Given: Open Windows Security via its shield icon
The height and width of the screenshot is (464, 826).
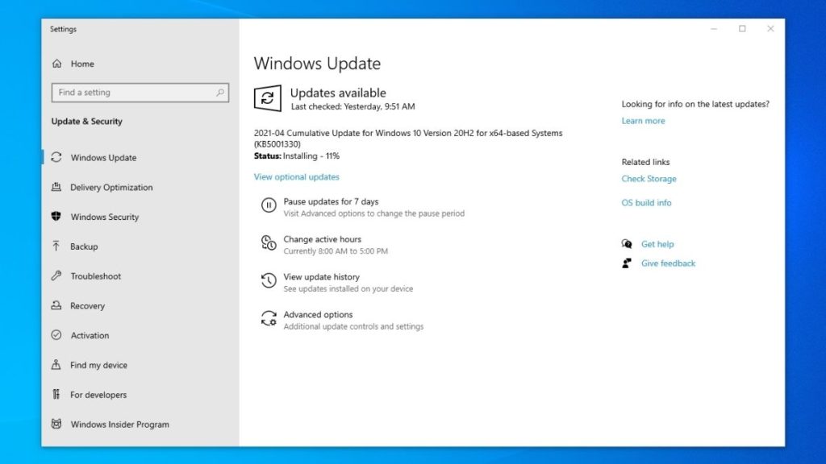Looking at the screenshot, I should [x=55, y=217].
